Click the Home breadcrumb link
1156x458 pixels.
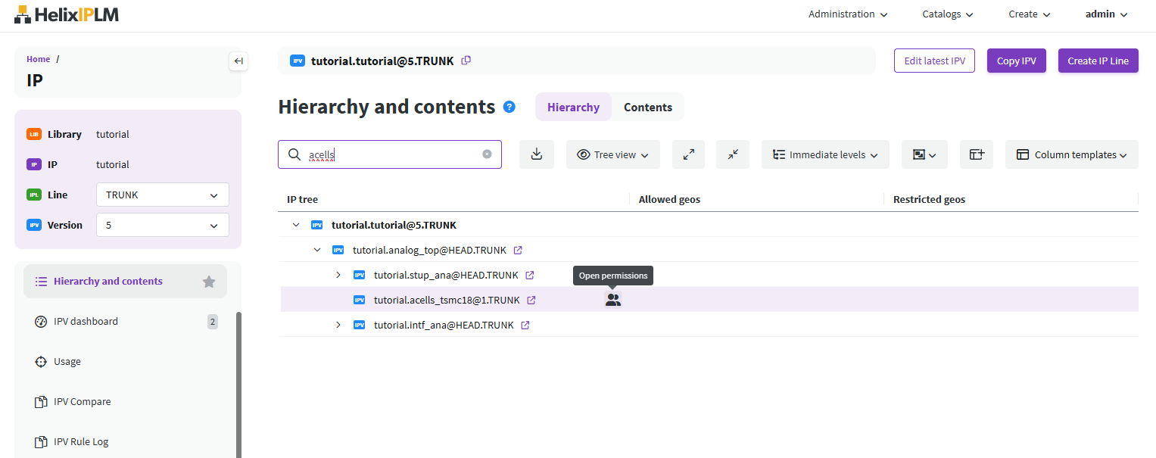(x=38, y=58)
